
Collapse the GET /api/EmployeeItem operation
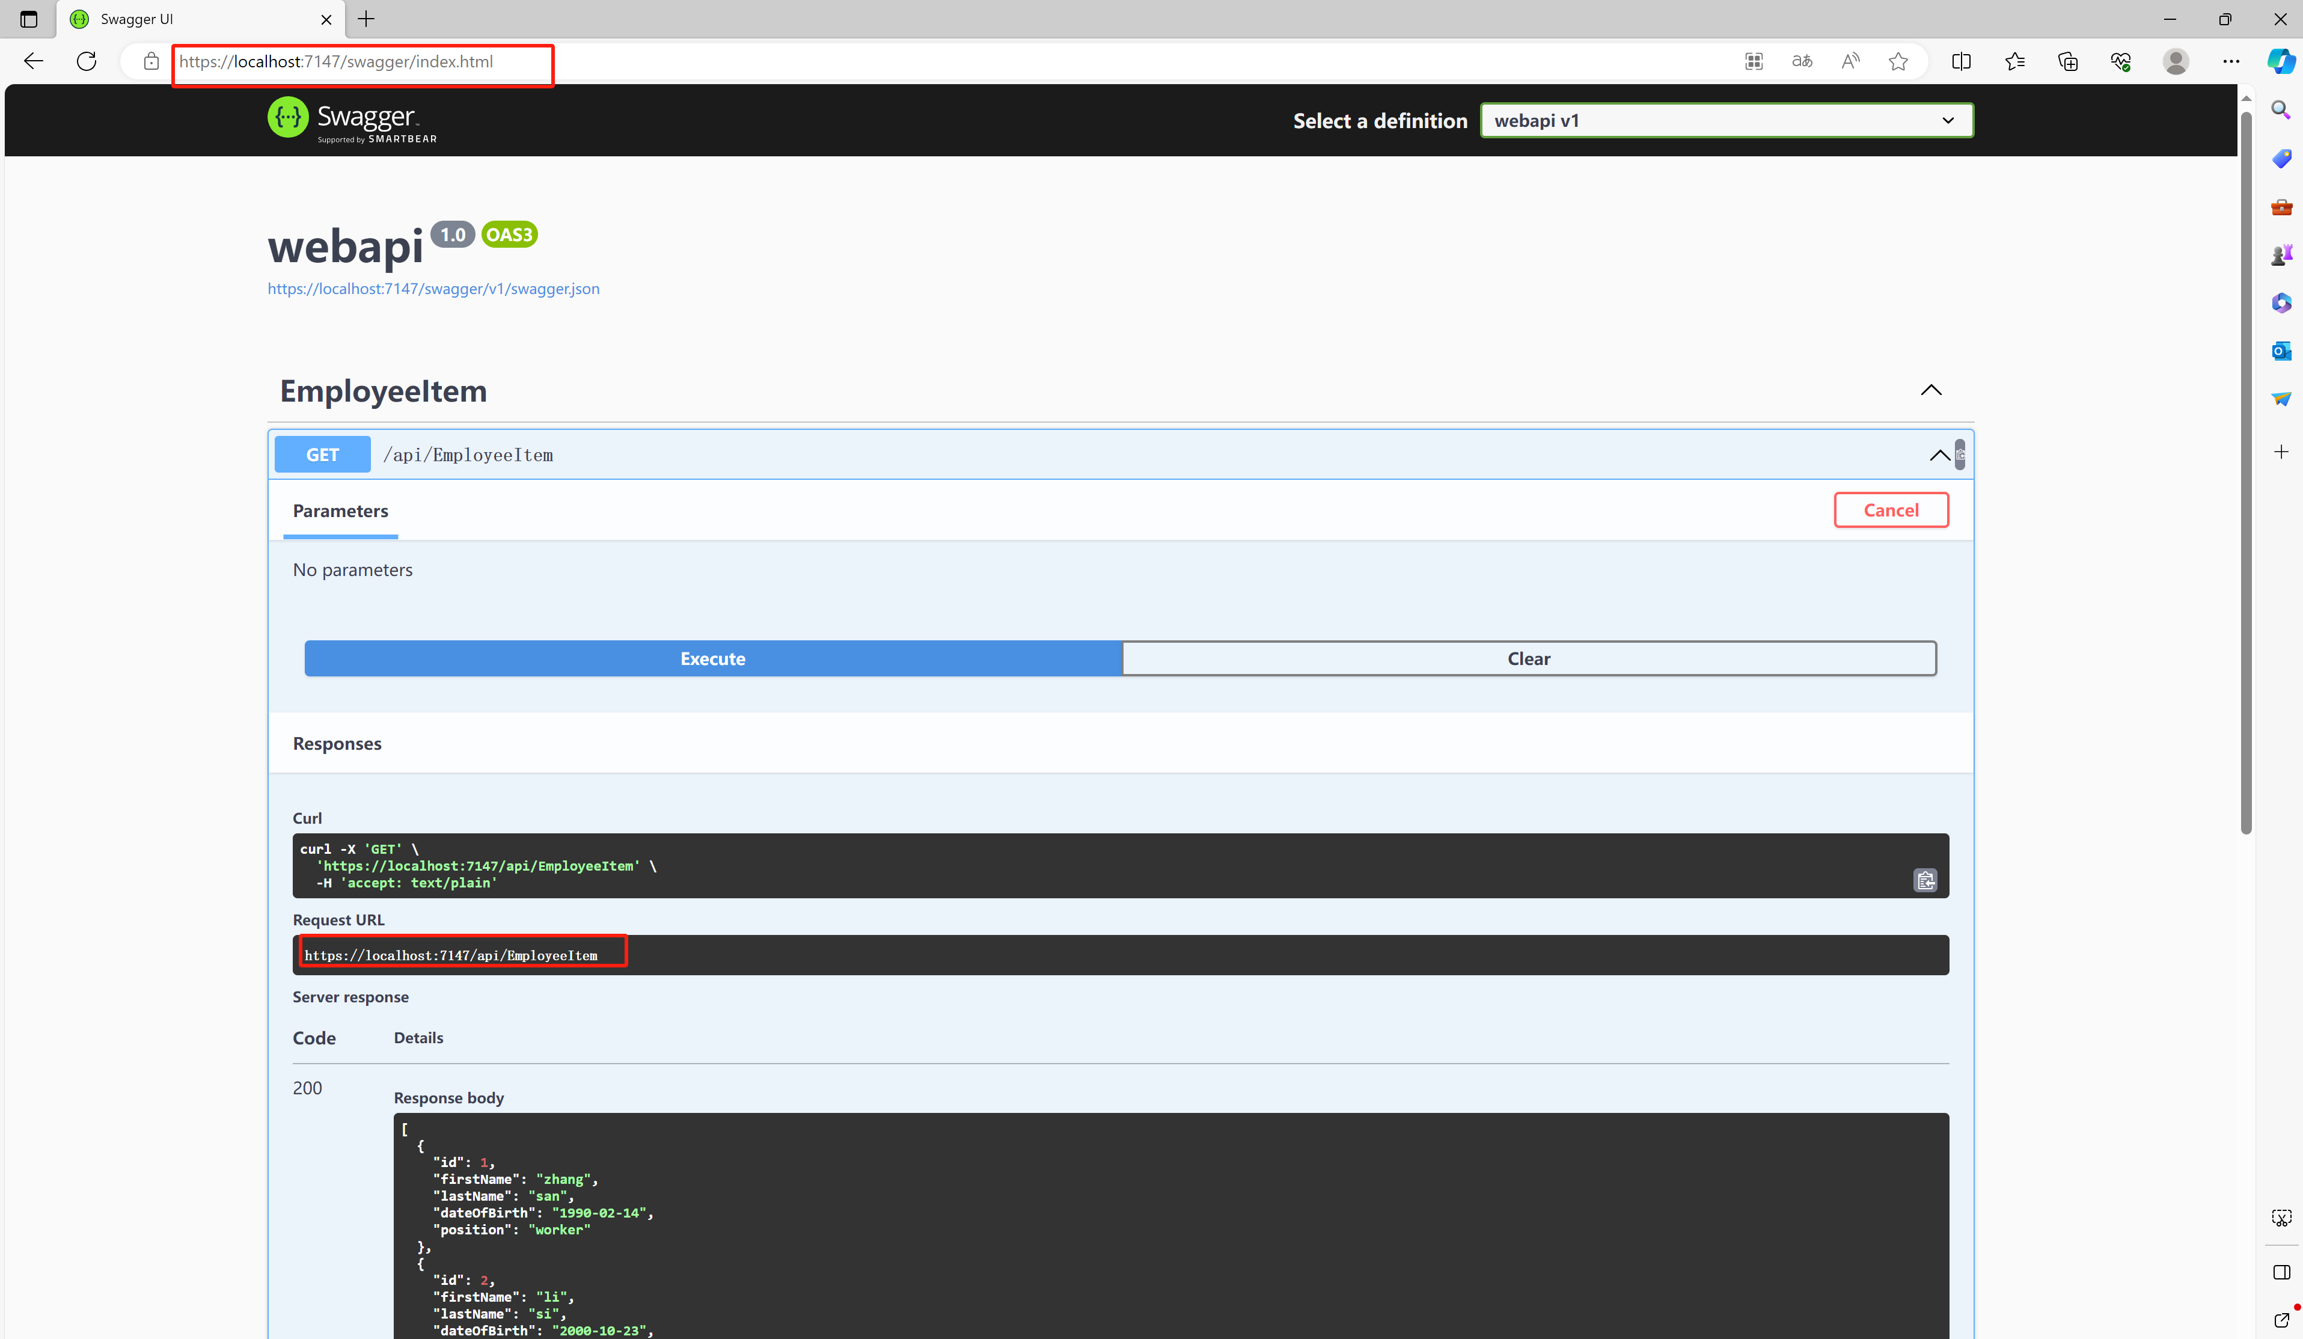[x=1939, y=455]
